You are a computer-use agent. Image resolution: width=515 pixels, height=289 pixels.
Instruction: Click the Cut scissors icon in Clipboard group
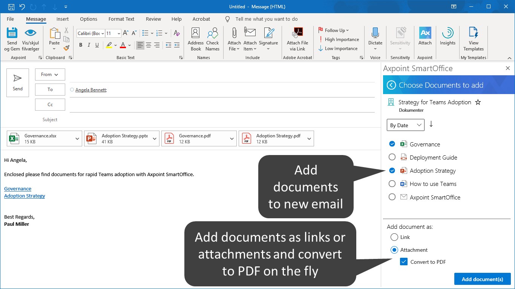pos(66,30)
